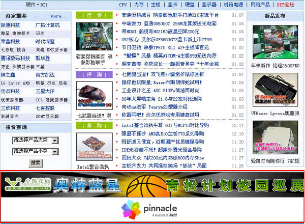Open merchant link 广拓计算机
The height and width of the screenshot is (224, 305).
pos(48,25)
